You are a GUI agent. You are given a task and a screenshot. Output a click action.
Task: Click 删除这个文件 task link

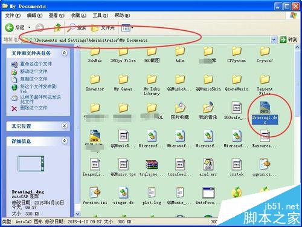coord(34,108)
